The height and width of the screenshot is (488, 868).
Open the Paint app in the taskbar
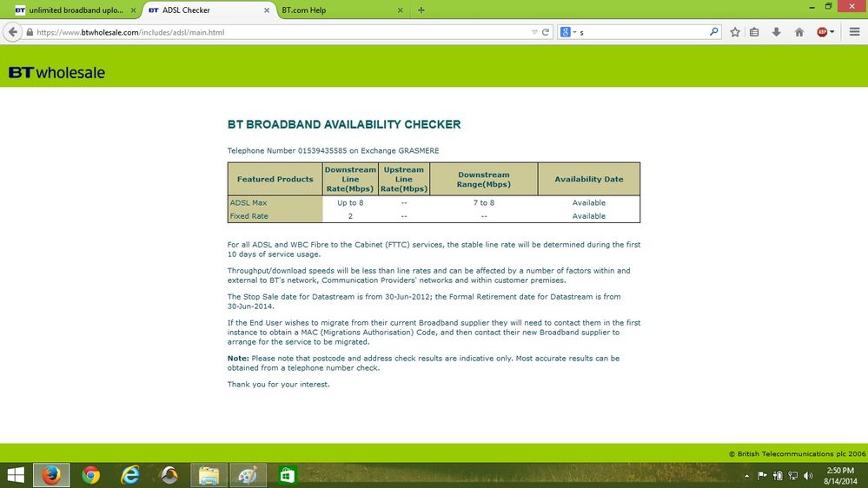(248, 475)
